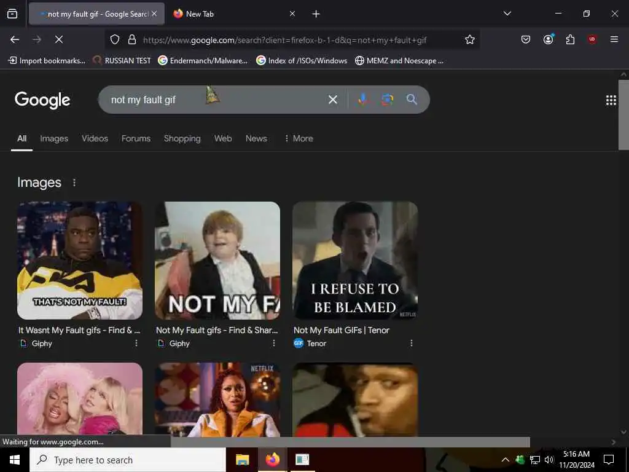
Task: Expand the More search filters
Action: click(299, 138)
